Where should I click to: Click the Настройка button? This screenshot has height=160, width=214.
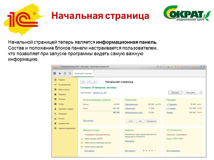tap(190, 93)
